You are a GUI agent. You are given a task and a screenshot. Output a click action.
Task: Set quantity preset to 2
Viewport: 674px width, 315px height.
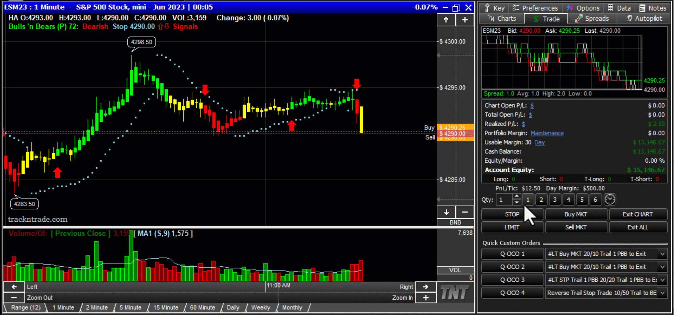tap(541, 200)
